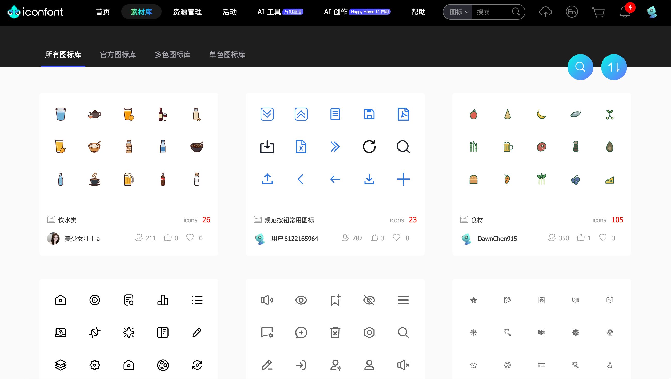Viewport: 671px width, 379px height.
Task: Like the 食材 library with the thumbs-up
Action: point(581,238)
